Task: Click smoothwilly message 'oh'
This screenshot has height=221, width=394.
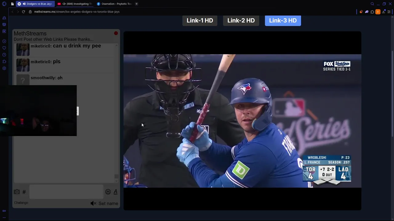Action: (60, 78)
